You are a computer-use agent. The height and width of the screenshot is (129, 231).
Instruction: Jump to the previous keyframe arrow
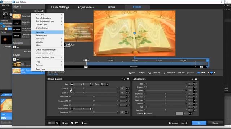pyautogui.click(x=208, y=73)
